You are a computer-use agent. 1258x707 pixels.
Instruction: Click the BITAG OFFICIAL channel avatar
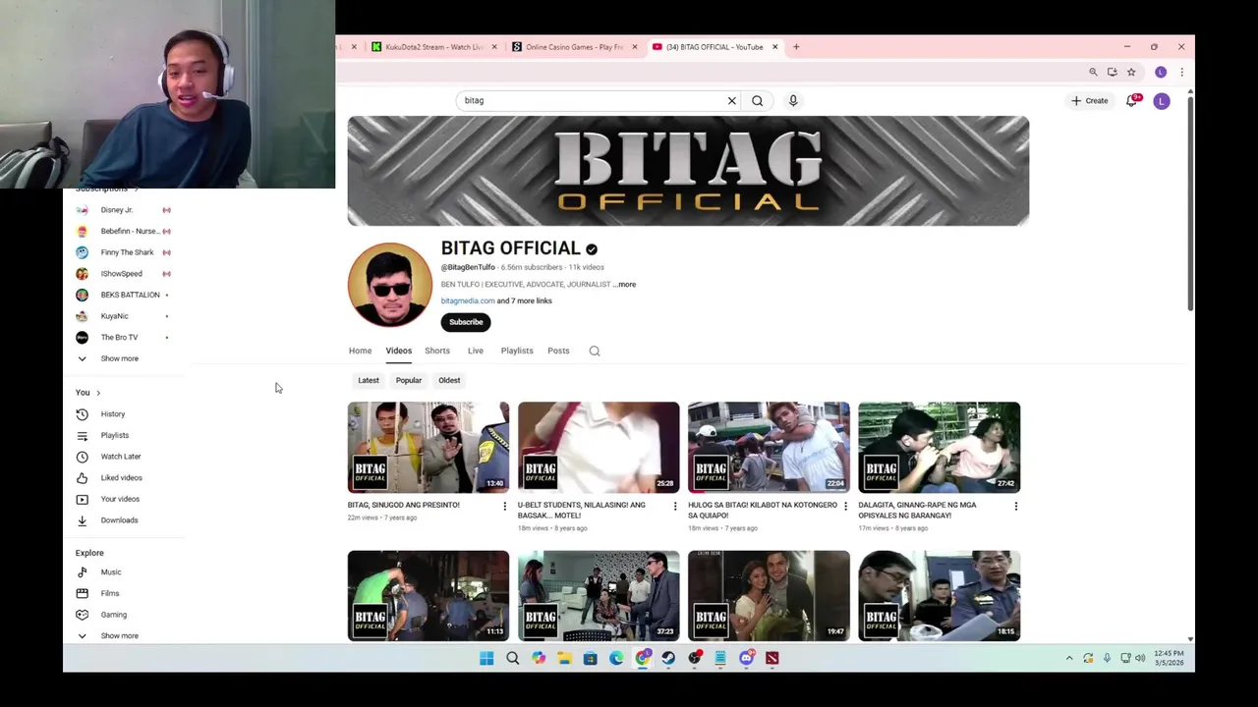click(389, 285)
